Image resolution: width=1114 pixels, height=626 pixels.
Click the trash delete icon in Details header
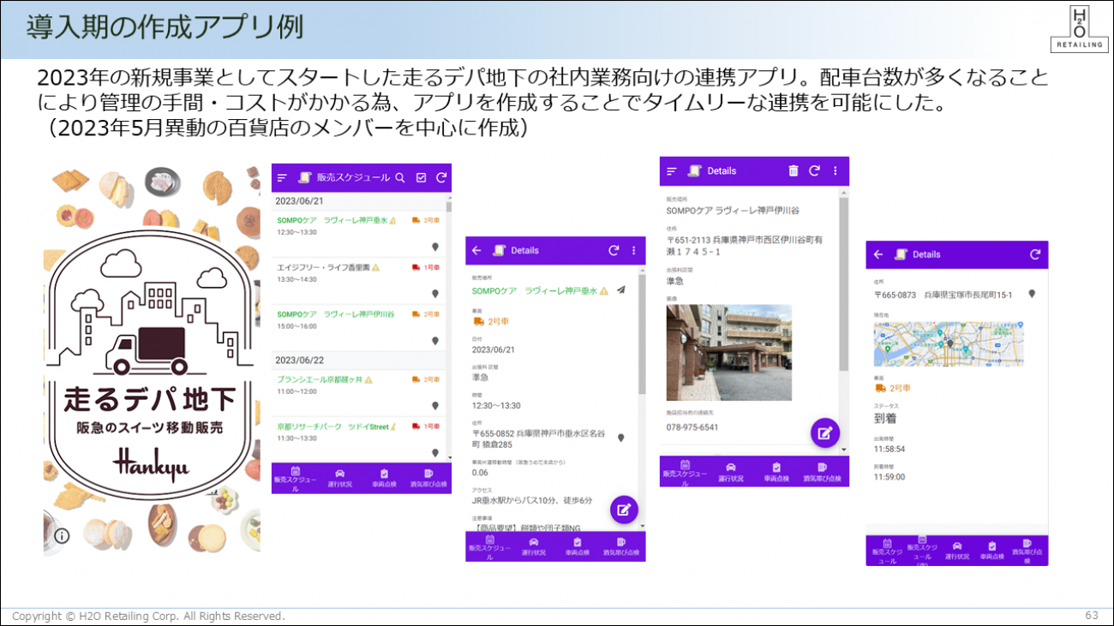793,171
